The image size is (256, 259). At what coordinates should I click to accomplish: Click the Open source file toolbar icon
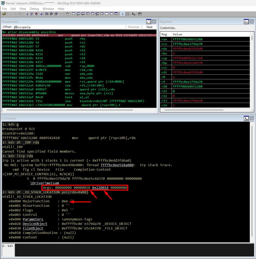4,14
